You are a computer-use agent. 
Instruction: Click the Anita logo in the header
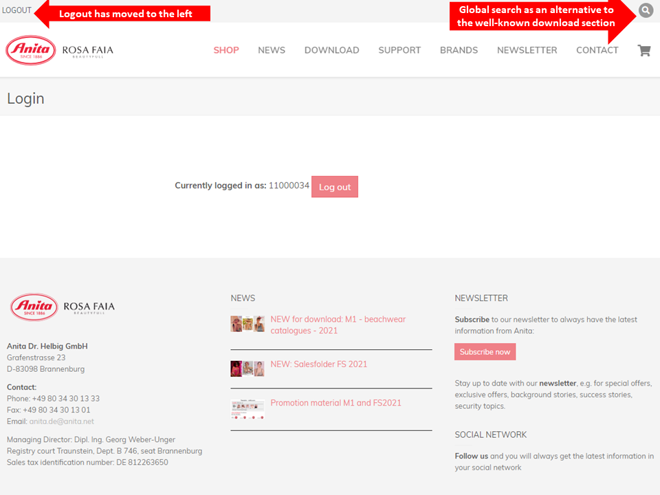[31, 50]
